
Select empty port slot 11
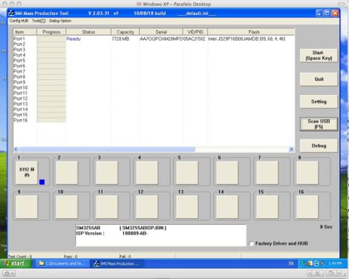click(x=107, y=207)
